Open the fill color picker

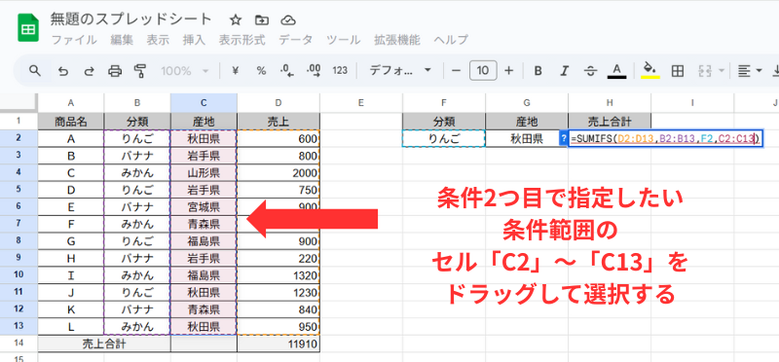click(x=649, y=71)
